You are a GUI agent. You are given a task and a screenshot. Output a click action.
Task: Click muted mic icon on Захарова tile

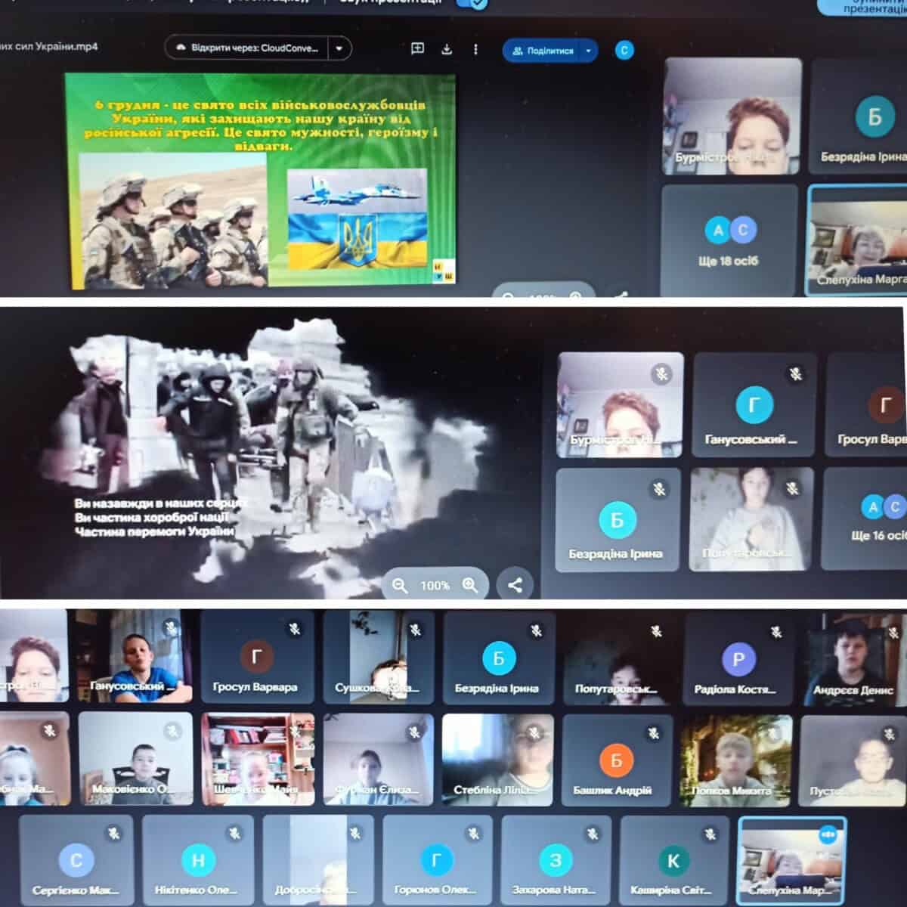593,834
